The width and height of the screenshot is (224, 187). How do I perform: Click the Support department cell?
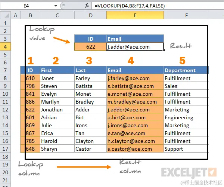pyautogui.click(x=186, y=149)
